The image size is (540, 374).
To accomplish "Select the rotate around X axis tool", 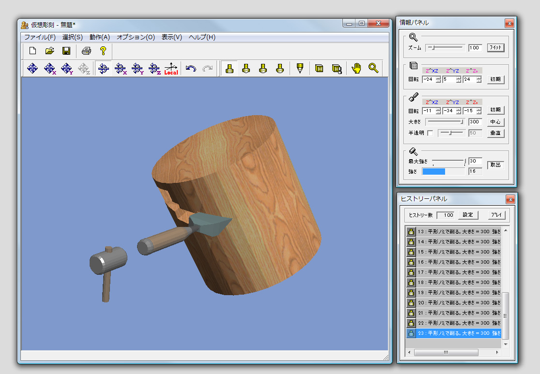I will (x=120, y=69).
